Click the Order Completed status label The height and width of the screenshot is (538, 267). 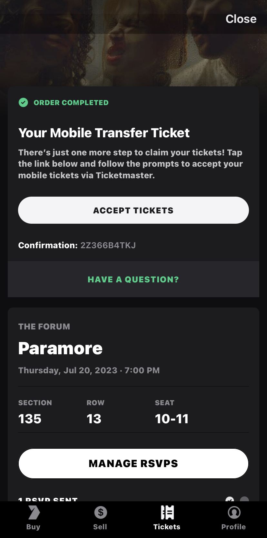(x=71, y=103)
